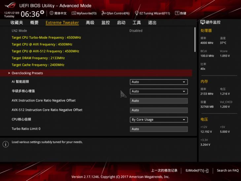This screenshot has height=181, width=241.
Task: Select the Extreme Tweaker tab
Action: coord(62,22)
